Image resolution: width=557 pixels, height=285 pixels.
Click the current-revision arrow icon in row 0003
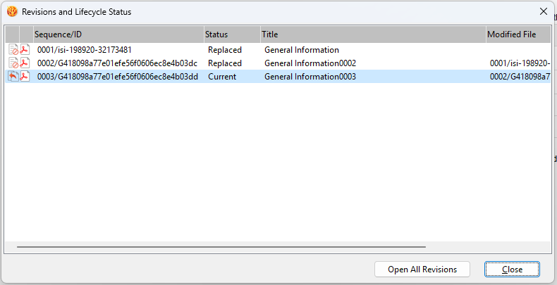pos(13,77)
